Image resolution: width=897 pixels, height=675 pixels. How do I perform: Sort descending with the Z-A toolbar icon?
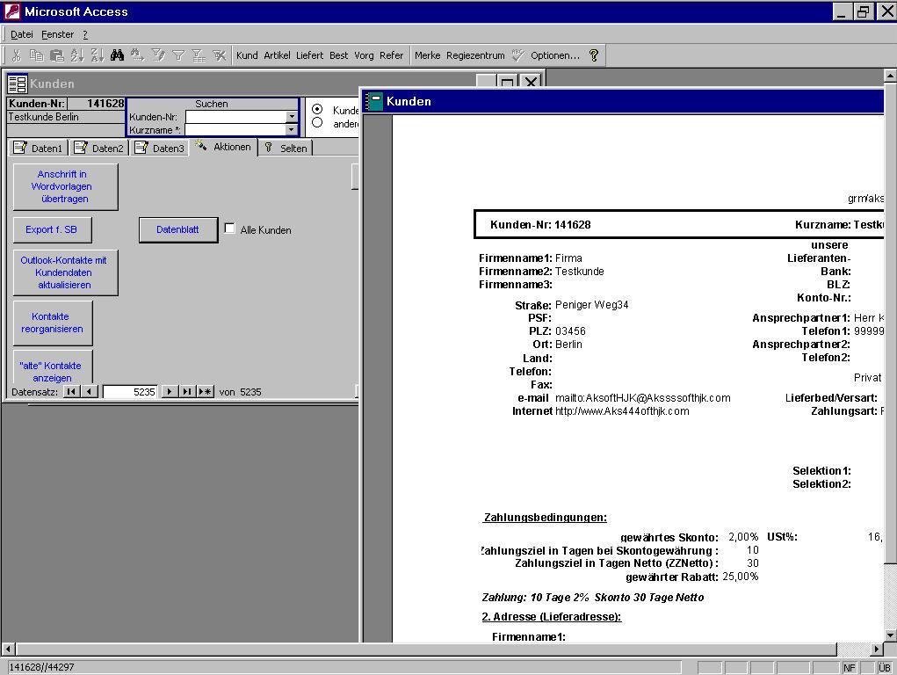tap(97, 55)
